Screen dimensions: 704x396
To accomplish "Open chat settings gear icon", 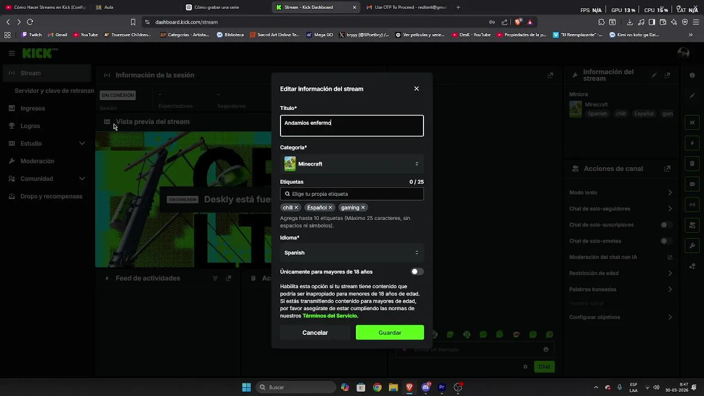I will pyautogui.click(x=525, y=367).
